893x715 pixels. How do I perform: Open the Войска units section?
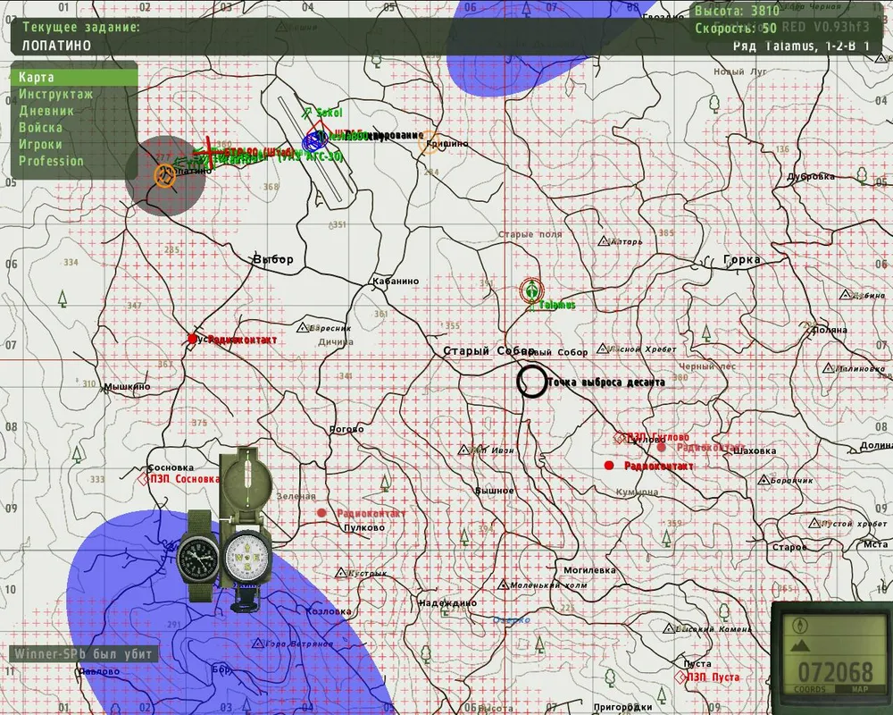[40, 128]
